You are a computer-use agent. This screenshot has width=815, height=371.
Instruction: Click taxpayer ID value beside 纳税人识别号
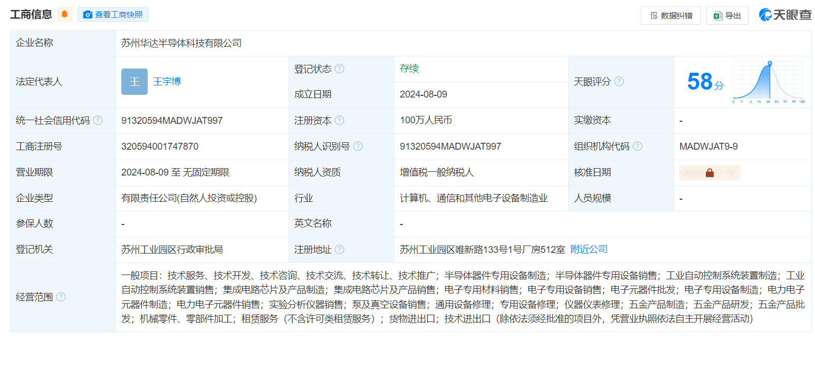pyautogui.click(x=450, y=147)
